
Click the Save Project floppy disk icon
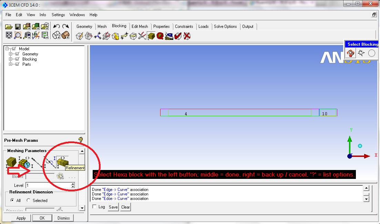pyautogui.click(x=18, y=26)
